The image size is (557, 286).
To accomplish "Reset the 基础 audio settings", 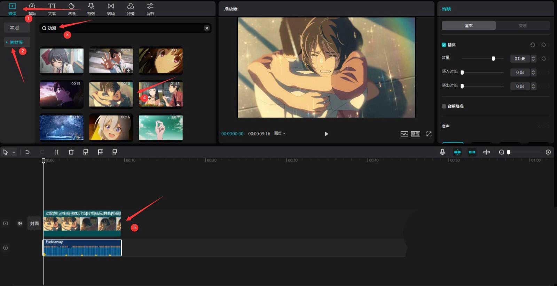I will coord(532,45).
